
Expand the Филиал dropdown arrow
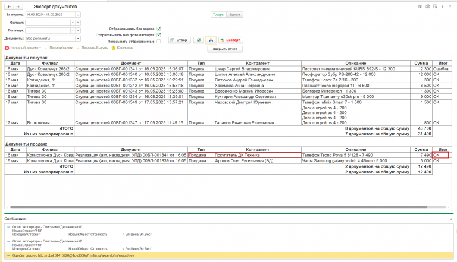[x=73, y=23]
